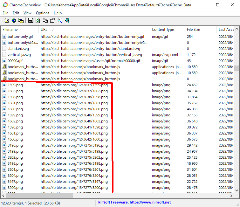Sort the list by the URL column header
The image size is (240, 207).
[x=44, y=30]
